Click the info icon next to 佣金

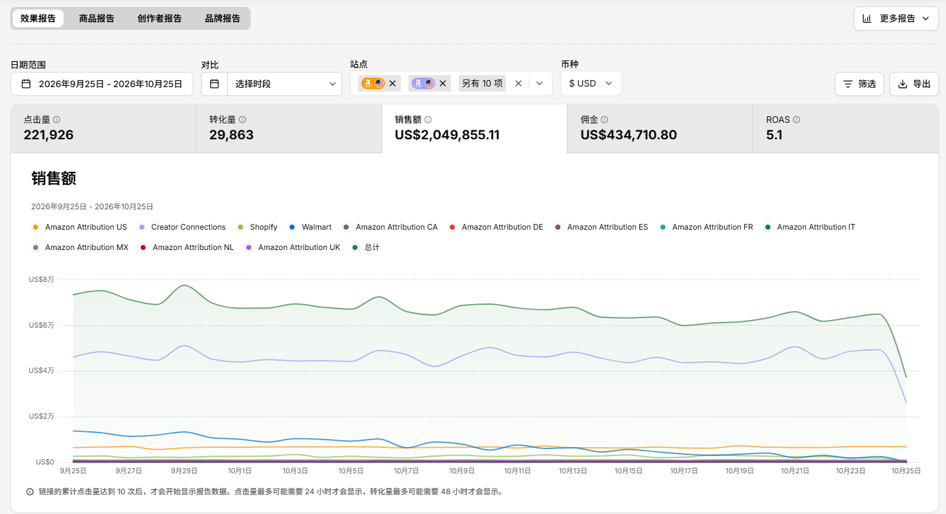click(x=604, y=120)
